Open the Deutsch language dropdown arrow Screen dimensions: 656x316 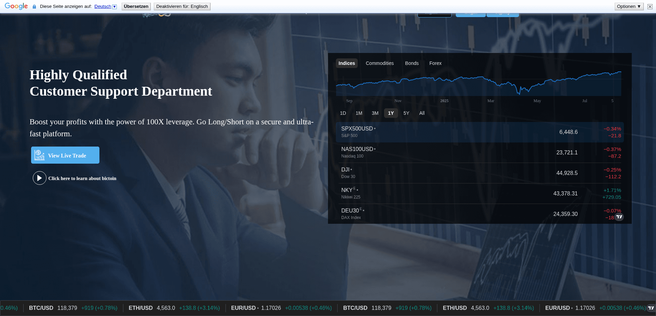(x=114, y=6)
